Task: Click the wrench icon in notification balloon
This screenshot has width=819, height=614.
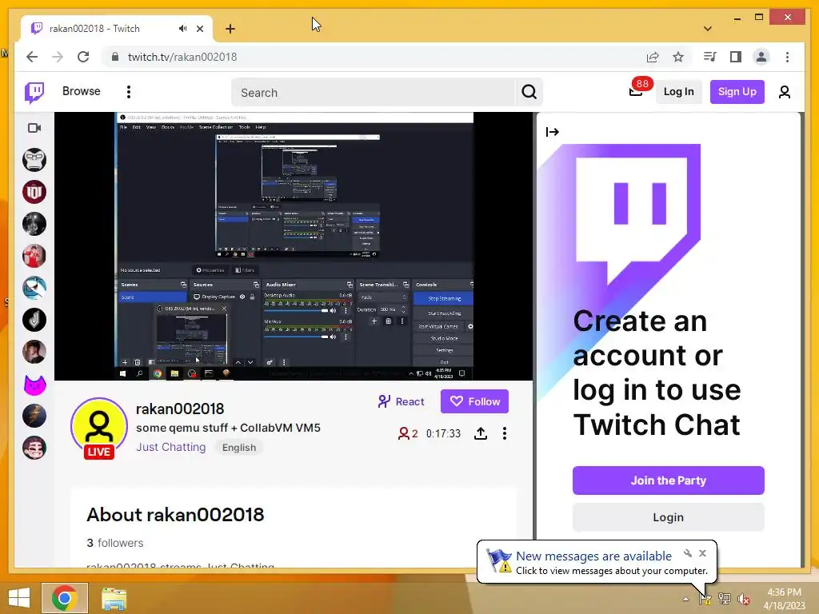Action: 687,553
